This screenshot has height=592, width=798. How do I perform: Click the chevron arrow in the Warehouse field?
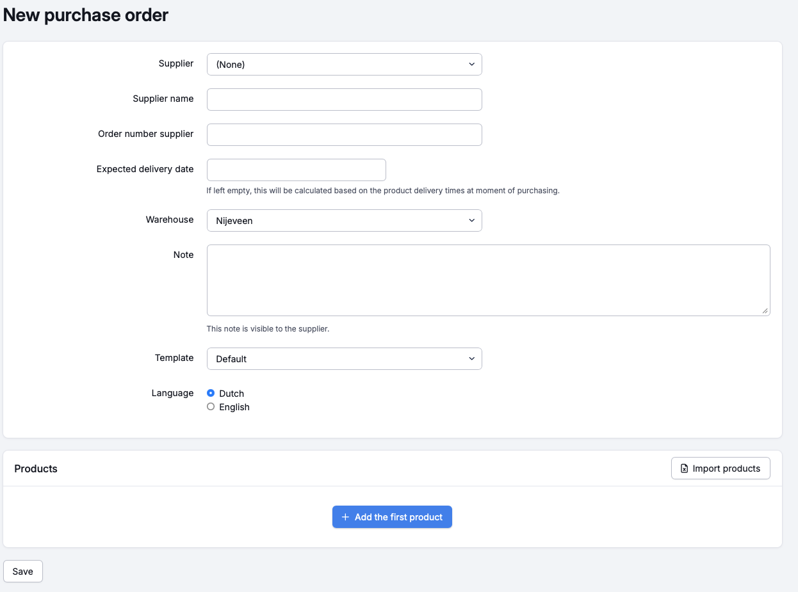pyautogui.click(x=471, y=220)
